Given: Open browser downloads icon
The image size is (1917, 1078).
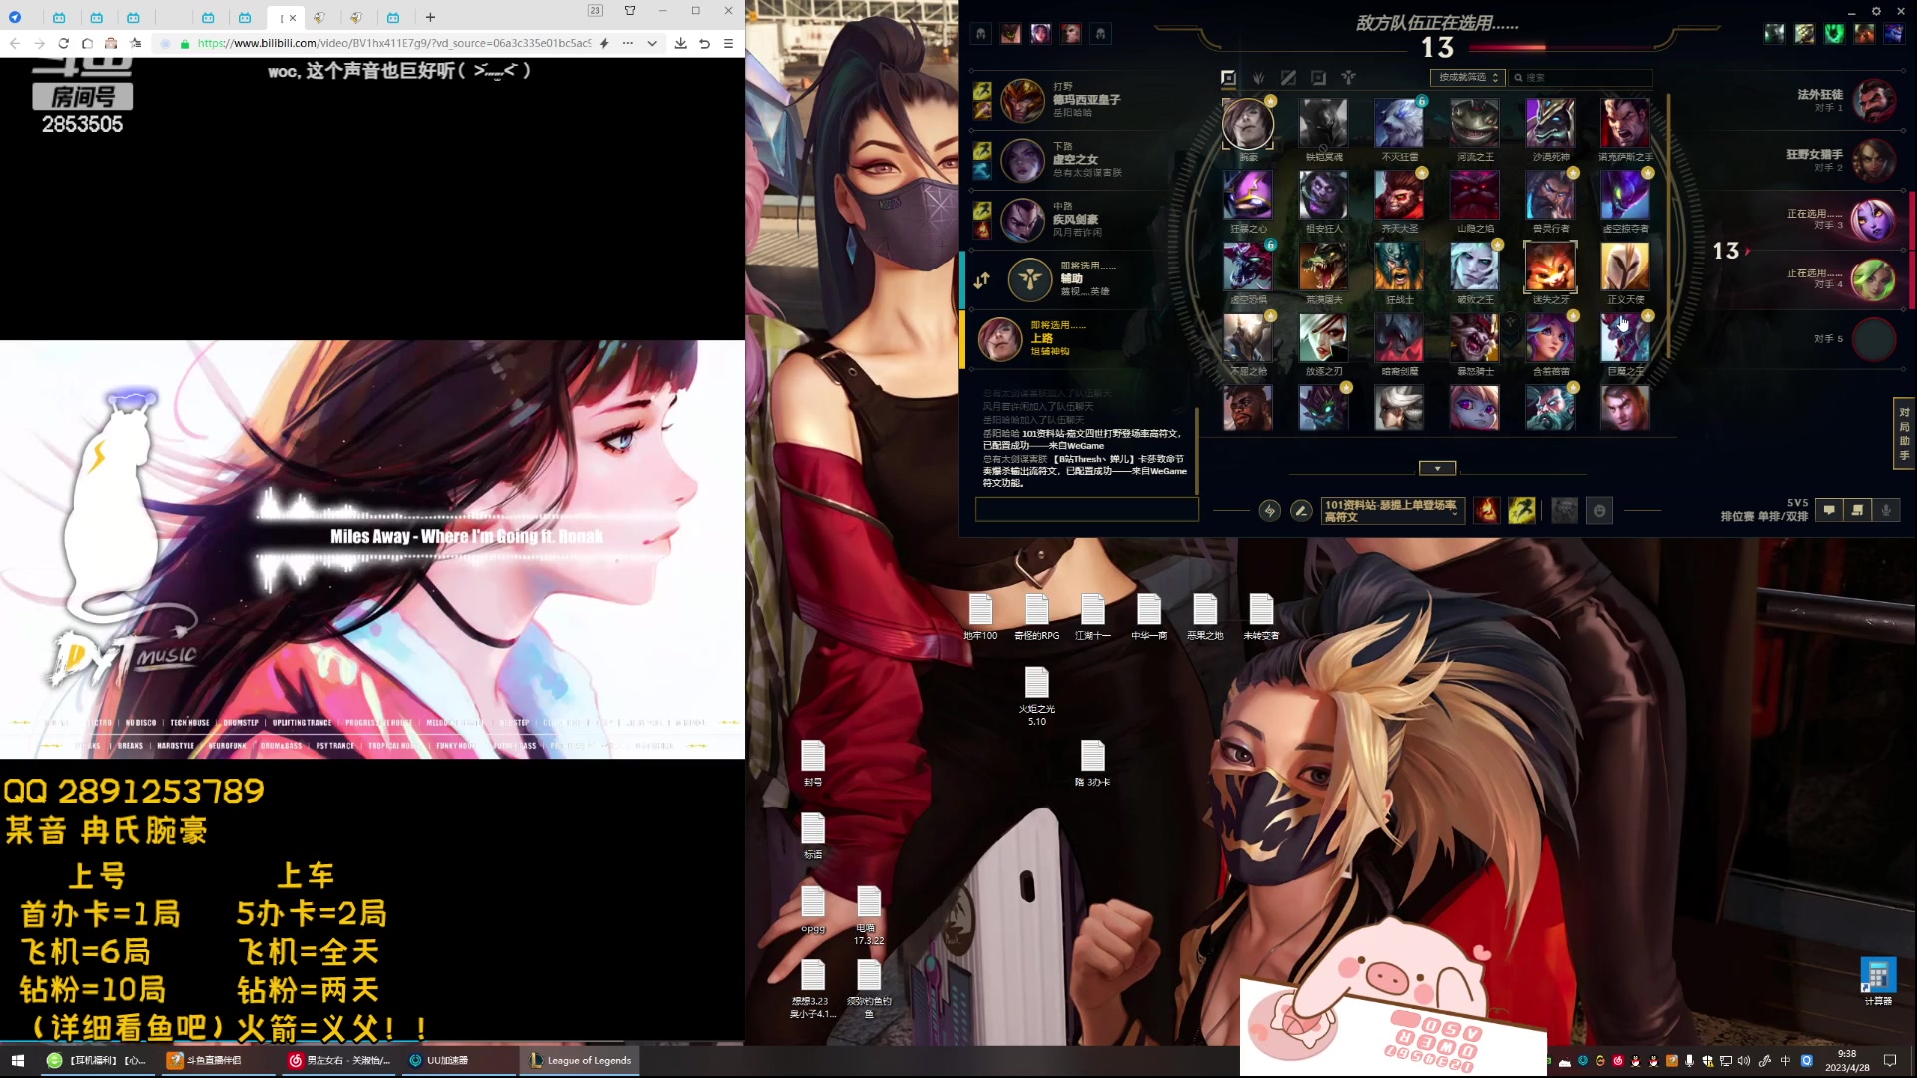Looking at the screenshot, I should point(680,43).
